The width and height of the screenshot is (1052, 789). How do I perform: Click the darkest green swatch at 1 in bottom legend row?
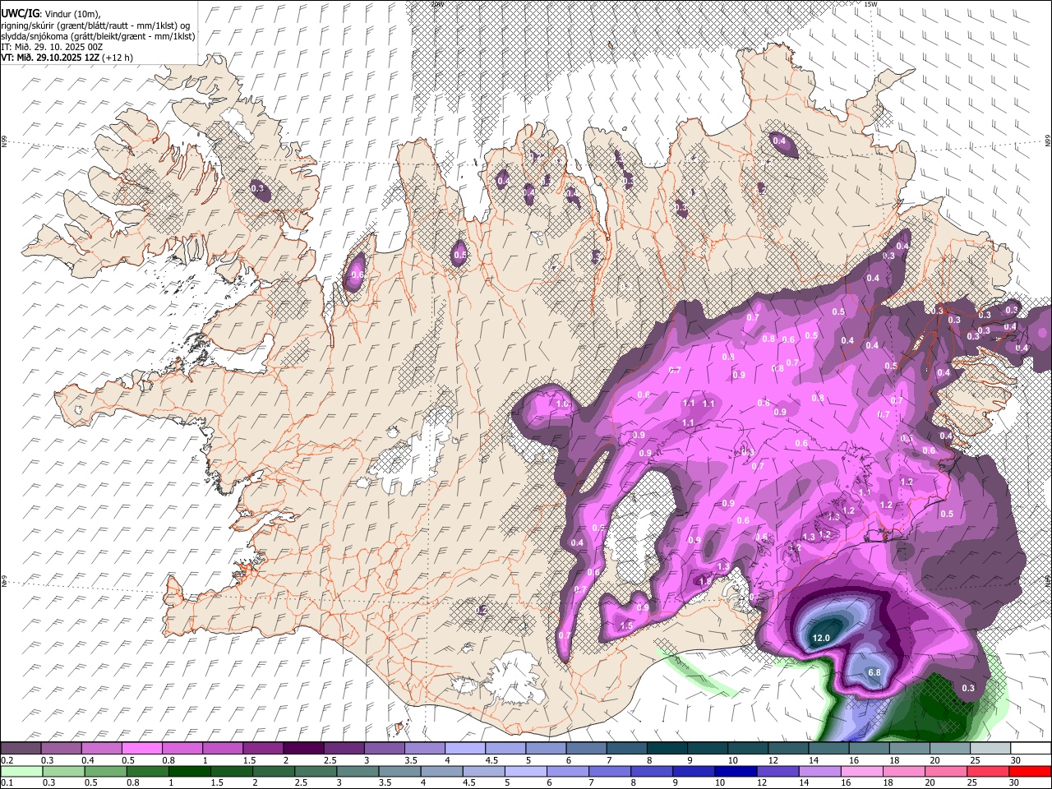(x=189, y=772)
